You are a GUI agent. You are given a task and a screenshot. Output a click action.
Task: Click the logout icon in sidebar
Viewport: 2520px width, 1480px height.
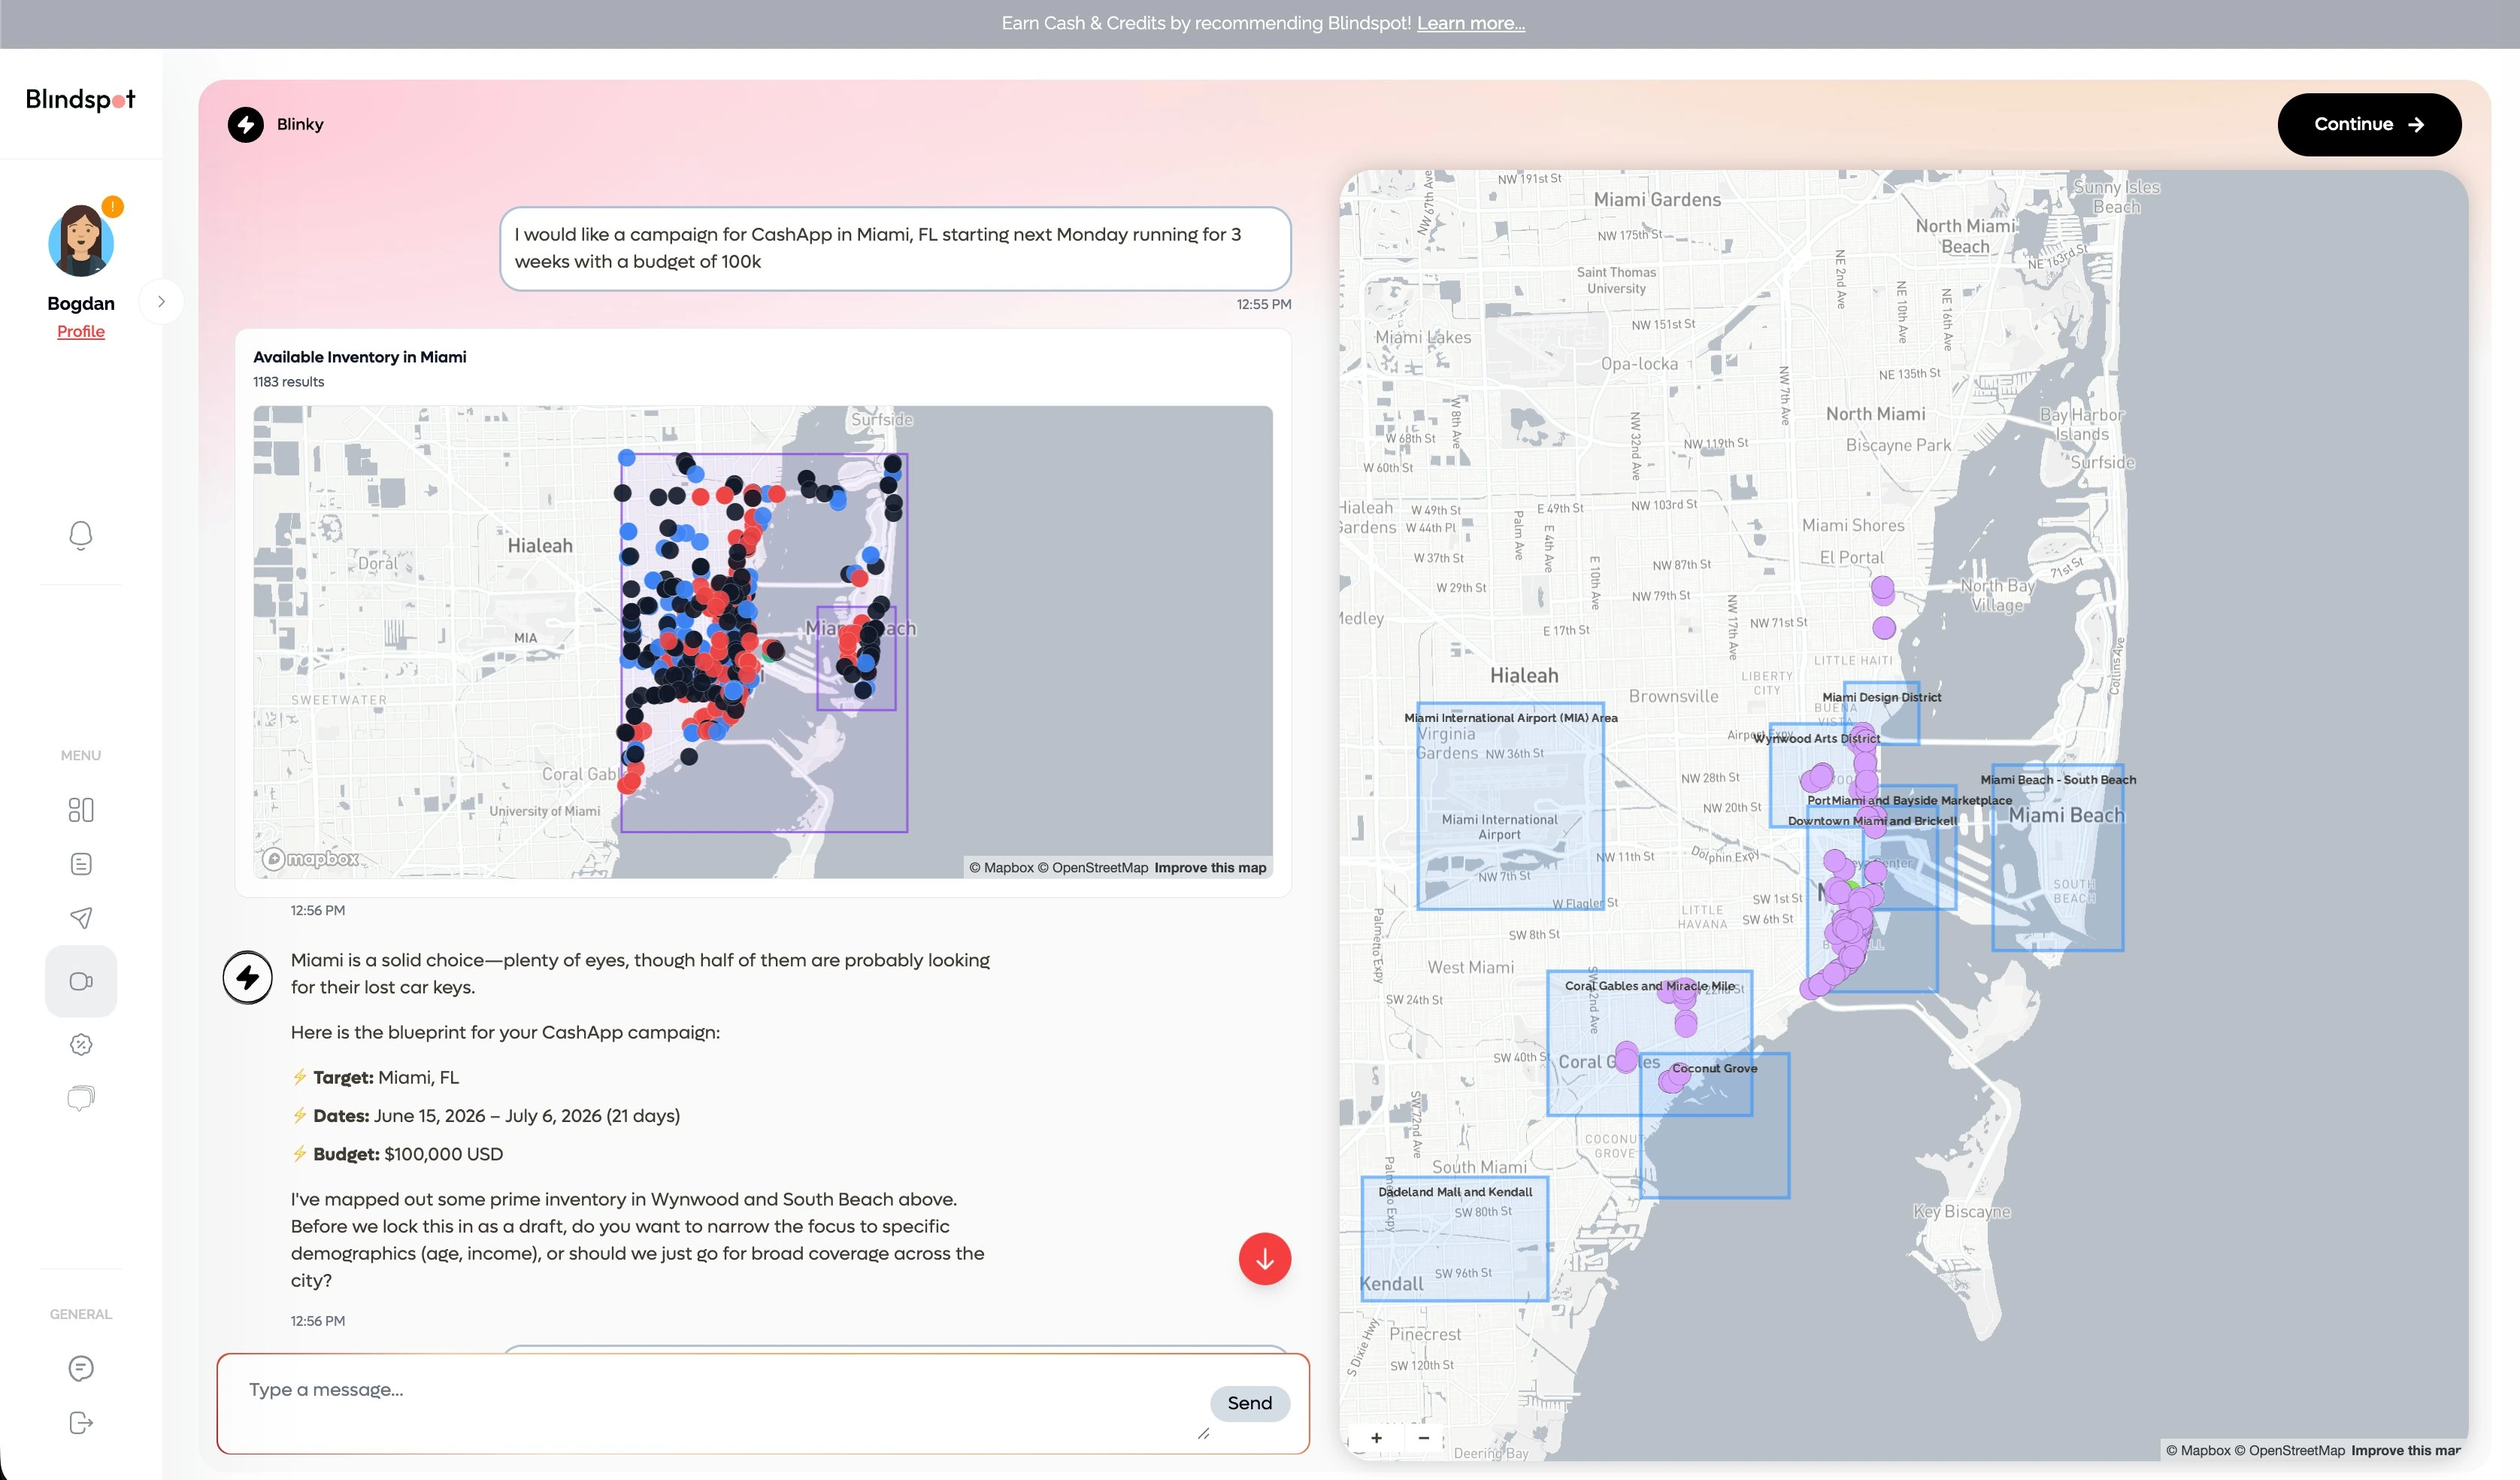pos(81,1422)
